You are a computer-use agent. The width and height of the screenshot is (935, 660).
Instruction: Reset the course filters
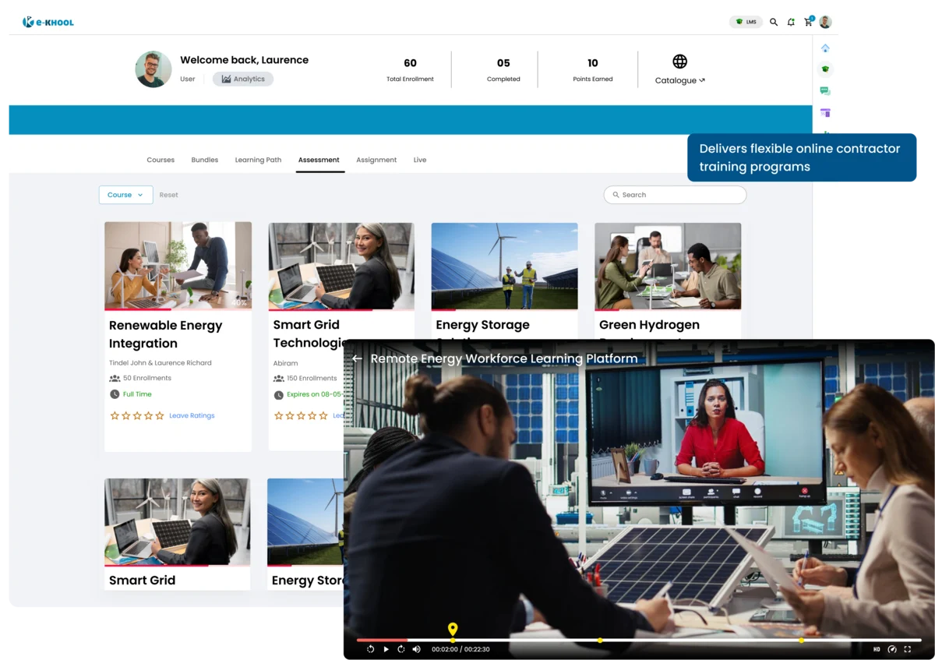tap(168, 195)
